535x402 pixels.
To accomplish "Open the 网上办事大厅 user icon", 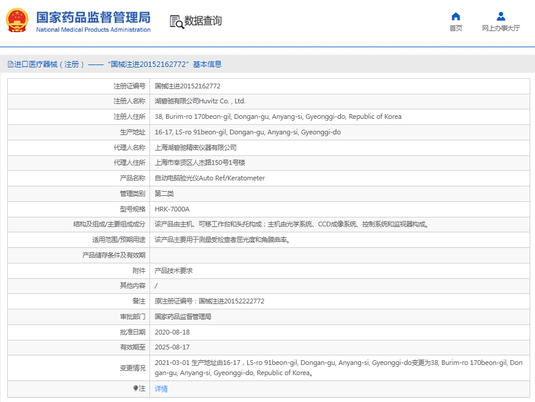I will click(501, 16).
